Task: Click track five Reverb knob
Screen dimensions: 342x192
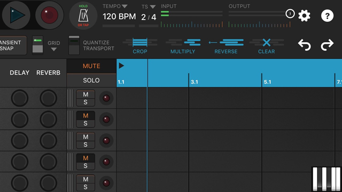Action: [x=49, y=183]
